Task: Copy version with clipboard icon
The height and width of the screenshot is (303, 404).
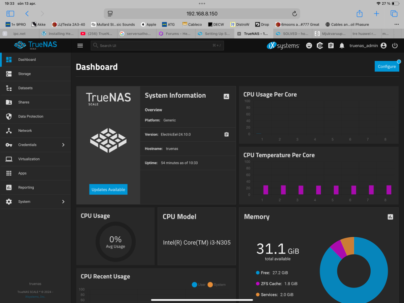Action: click(226, 134)
